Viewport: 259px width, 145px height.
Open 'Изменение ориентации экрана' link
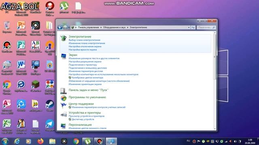[x=85, y=84]
